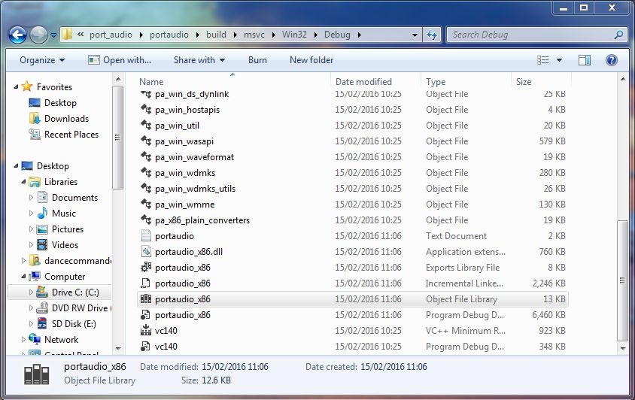Image resolution: width=635 pixels, height=400 pixels.
Task: Select the Videos library icon
Action: [42, 245]
